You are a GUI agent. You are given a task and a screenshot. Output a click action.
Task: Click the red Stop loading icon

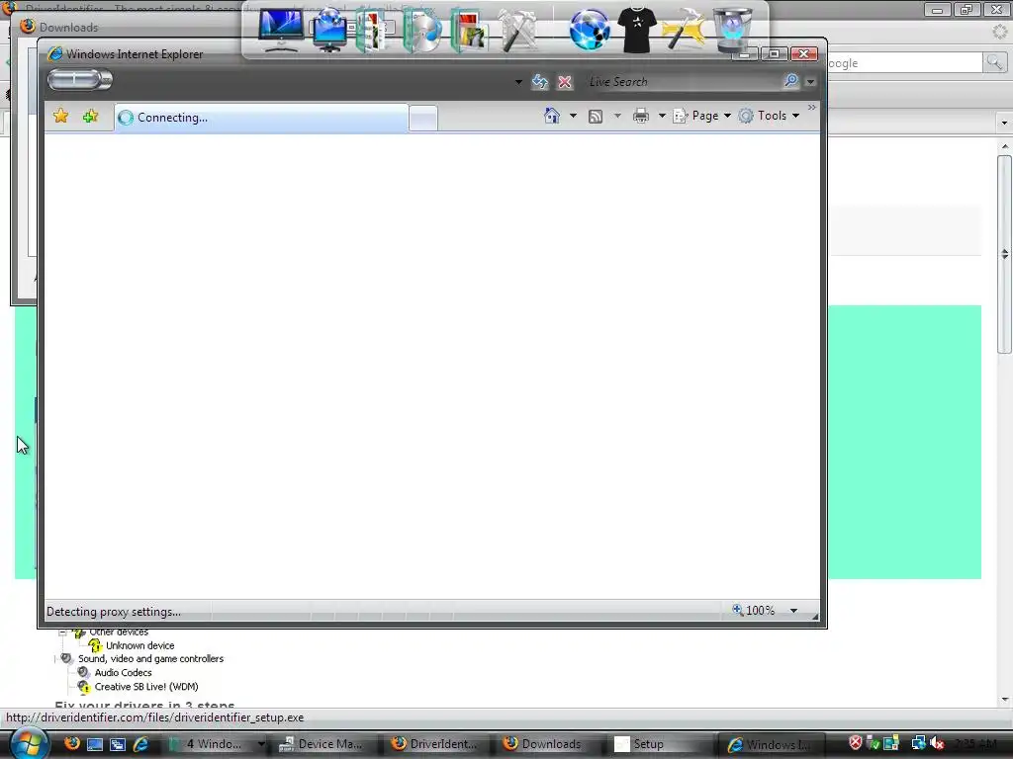point(565,82)
